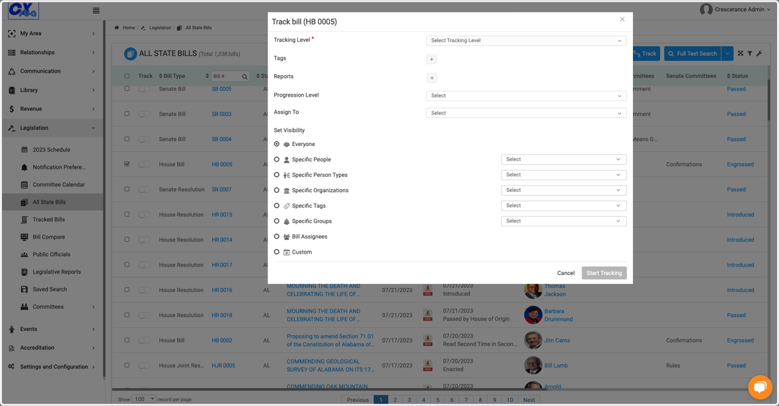Screen dimensions: 779x406
Task: Click the home icon in breadcrumb
Action: pyautogui.click(x=117, y=28)
